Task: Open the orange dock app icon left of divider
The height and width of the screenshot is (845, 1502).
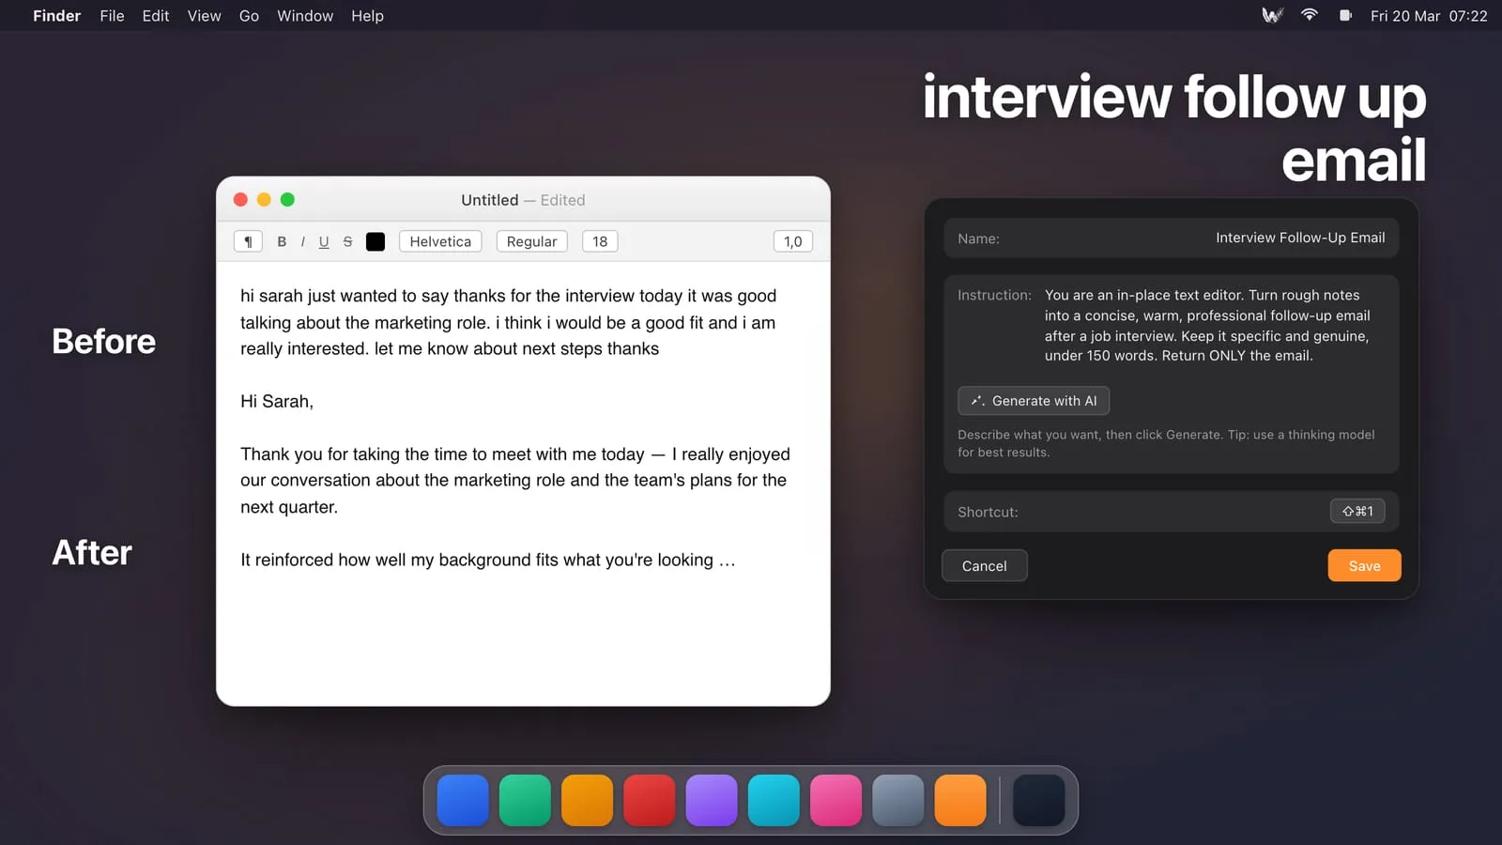Action: point(960,800)
